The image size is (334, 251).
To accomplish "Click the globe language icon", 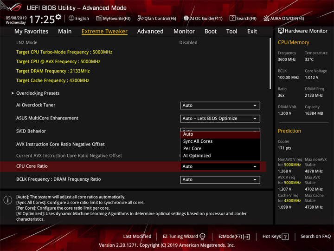I will (71, 18).
